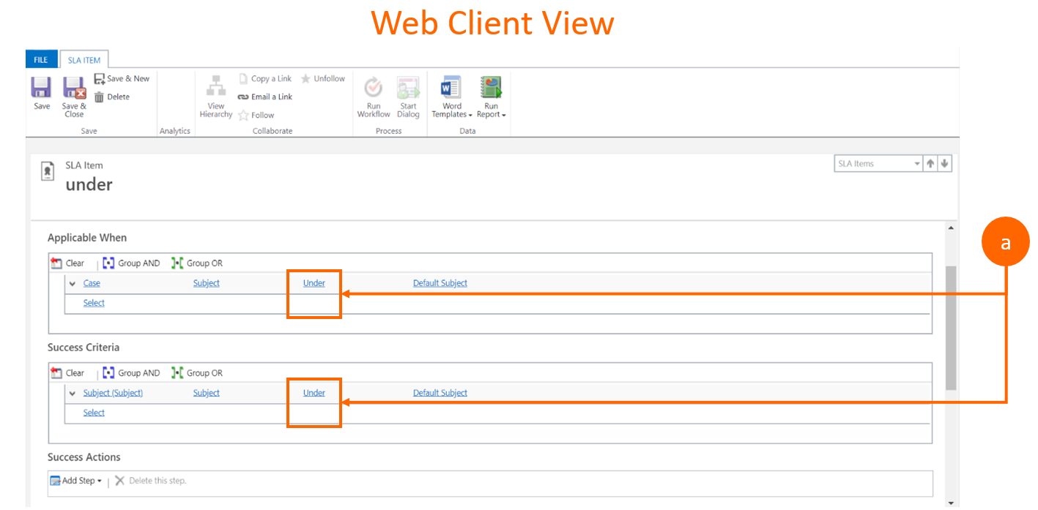This screenshot has height=510, width=1038.
Task: Expand the Subject (Subject) row chevron
Action: [72, 393]
